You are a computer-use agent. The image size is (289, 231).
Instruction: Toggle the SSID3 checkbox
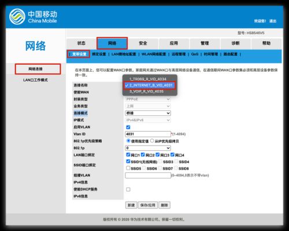160,161
